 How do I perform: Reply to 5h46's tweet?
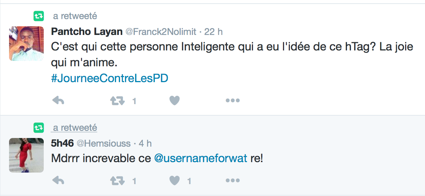coord(58,181)
